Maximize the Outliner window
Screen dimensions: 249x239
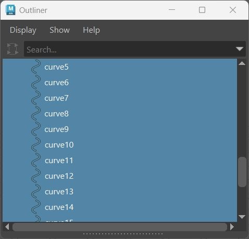click(x=202, y=10)
